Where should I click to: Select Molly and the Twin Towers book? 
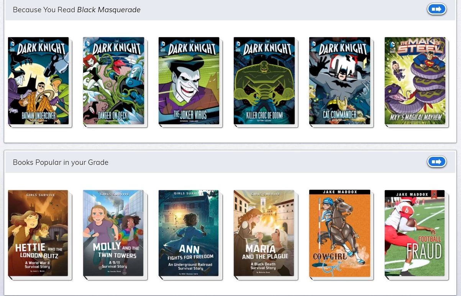pyautogui.click(x=113, y=233)
